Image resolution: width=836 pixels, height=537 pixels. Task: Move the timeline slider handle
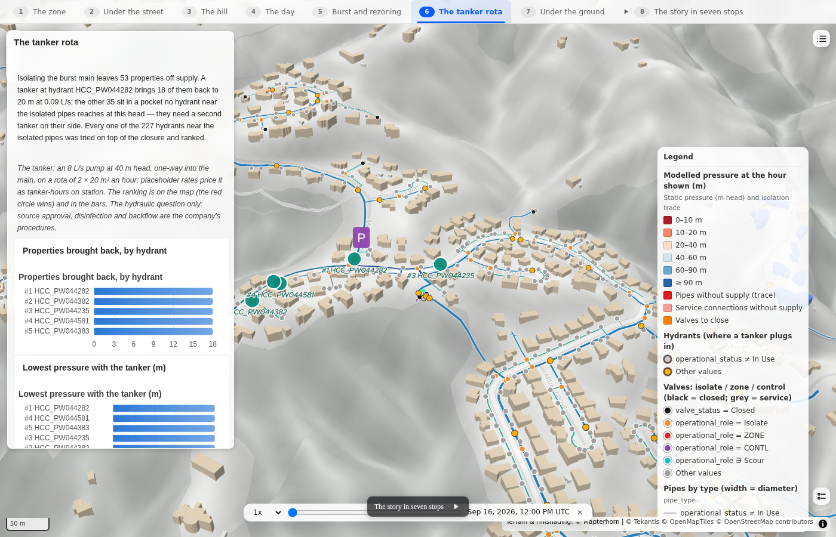[293, 512]
